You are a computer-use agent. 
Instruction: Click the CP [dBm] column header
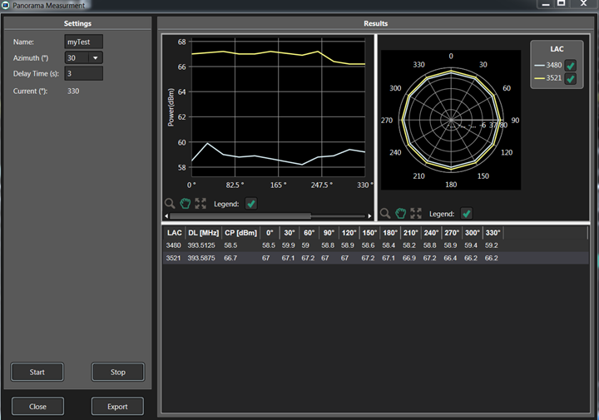(240, 233)
